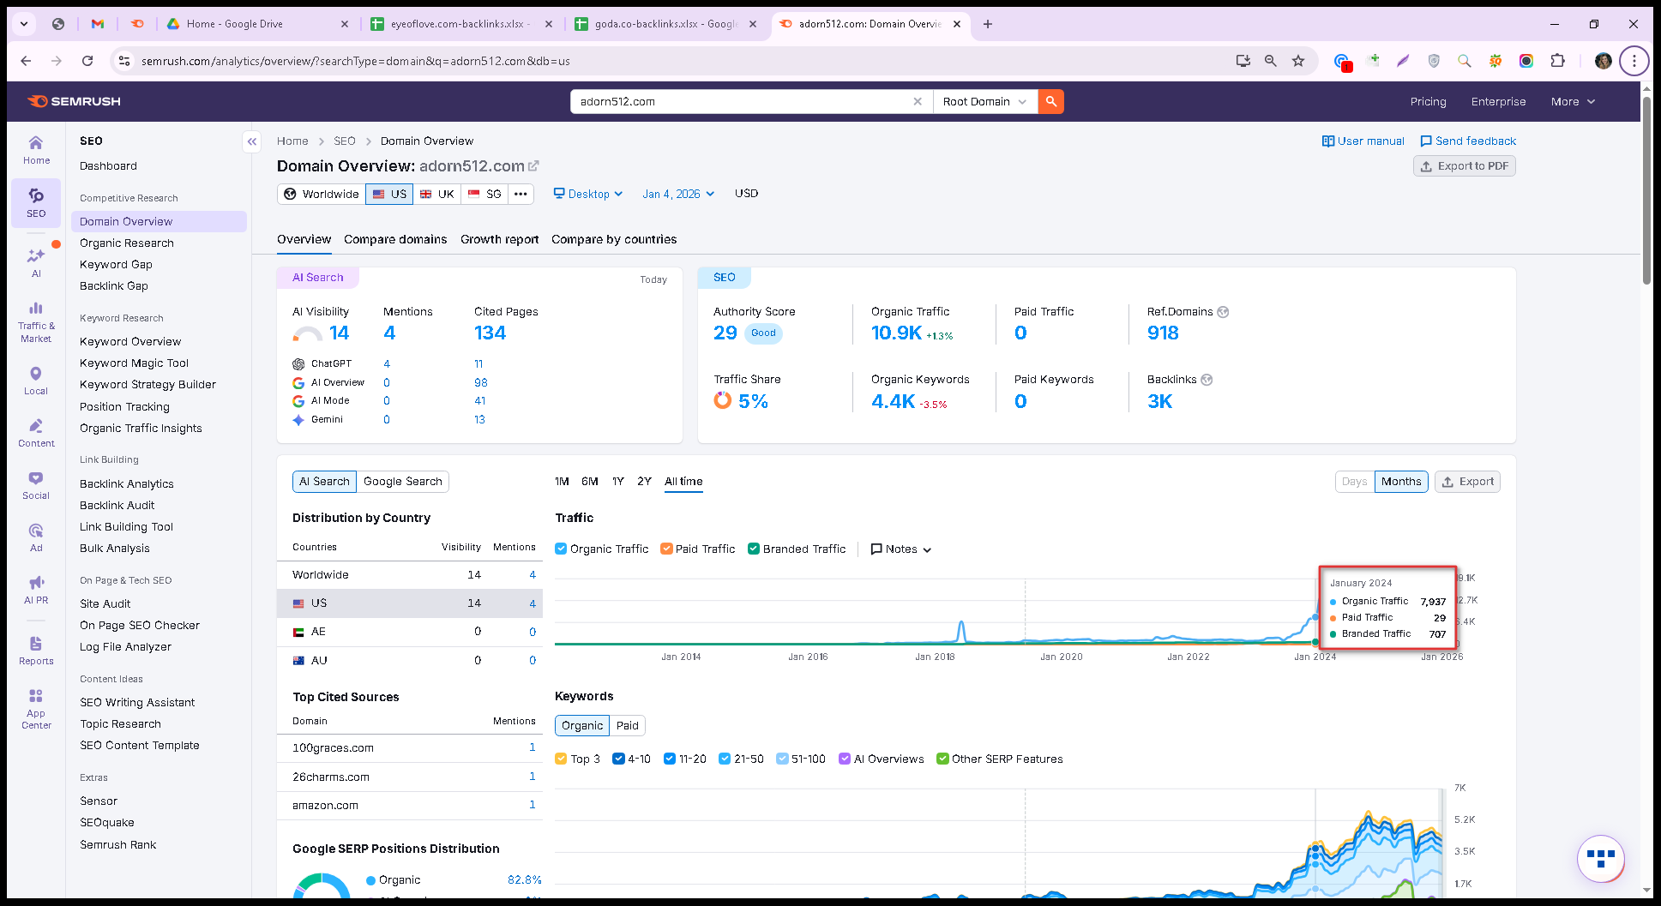Select the Google Search tab
Screen dimensions: 1661x906
click(403, 482)
